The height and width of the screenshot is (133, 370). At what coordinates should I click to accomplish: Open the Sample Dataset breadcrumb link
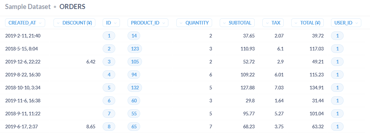click(x=28, y=6)
